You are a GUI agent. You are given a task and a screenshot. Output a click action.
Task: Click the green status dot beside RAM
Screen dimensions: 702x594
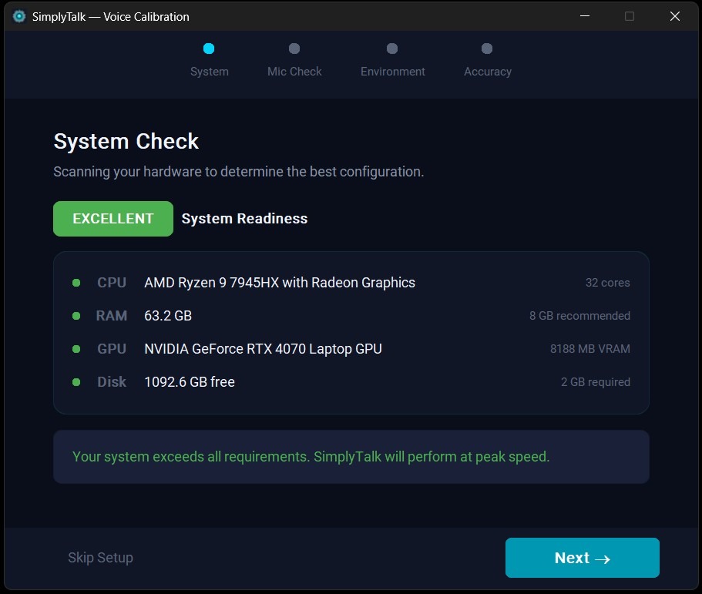coord(76,316)
